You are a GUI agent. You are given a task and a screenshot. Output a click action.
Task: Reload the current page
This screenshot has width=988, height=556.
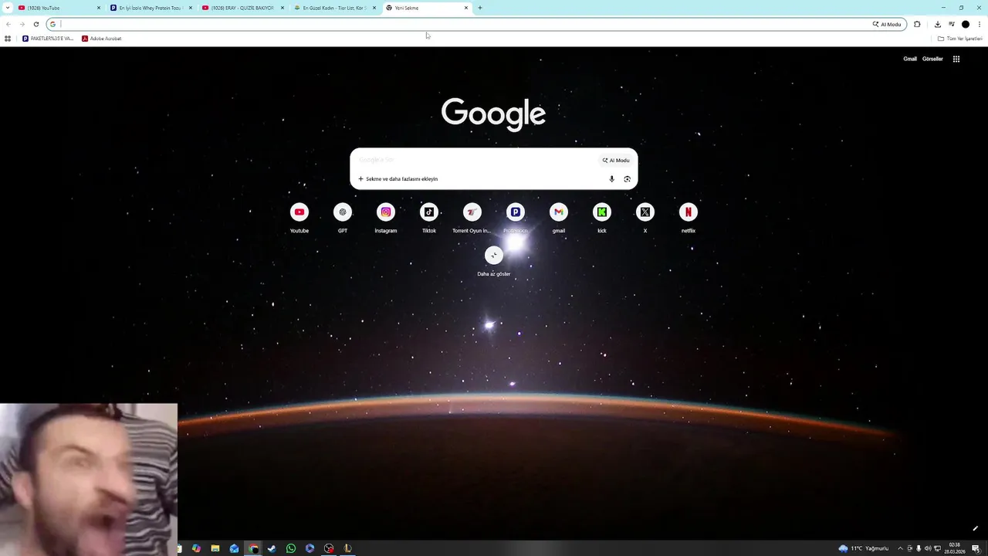click(x=36, y=24)
